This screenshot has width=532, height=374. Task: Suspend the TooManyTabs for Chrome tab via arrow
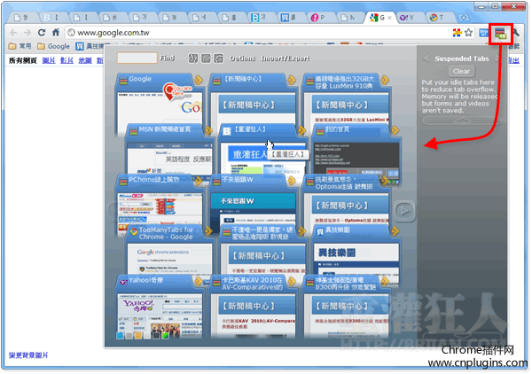pos(208,231)
